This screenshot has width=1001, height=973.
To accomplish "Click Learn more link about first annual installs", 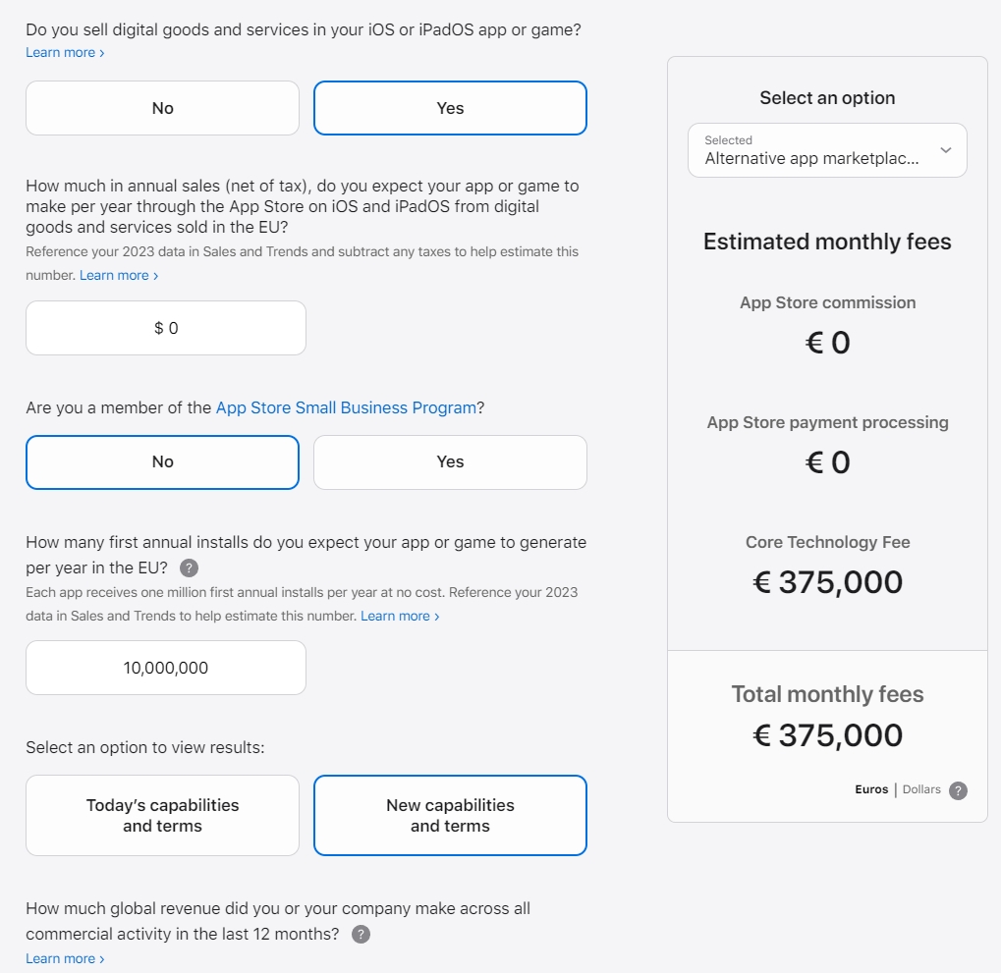I will pyautogui.click(x=399, y=616).
